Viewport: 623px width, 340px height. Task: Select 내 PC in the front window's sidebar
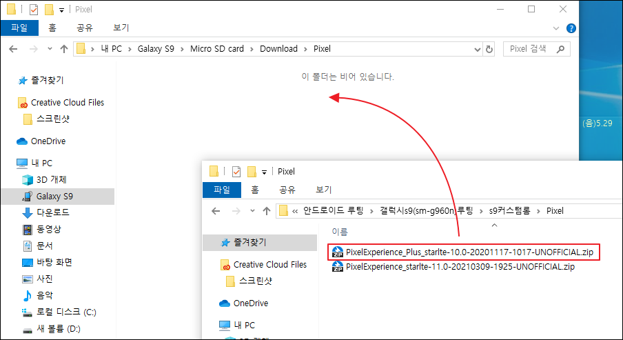click(245, 326)
